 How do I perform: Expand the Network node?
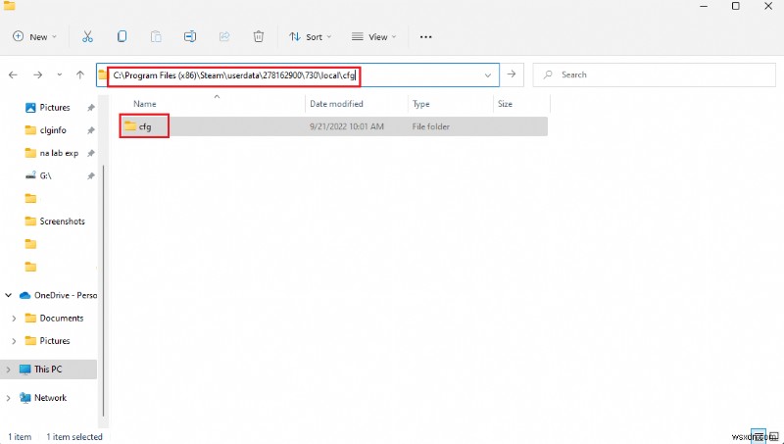tap(8, 398)
